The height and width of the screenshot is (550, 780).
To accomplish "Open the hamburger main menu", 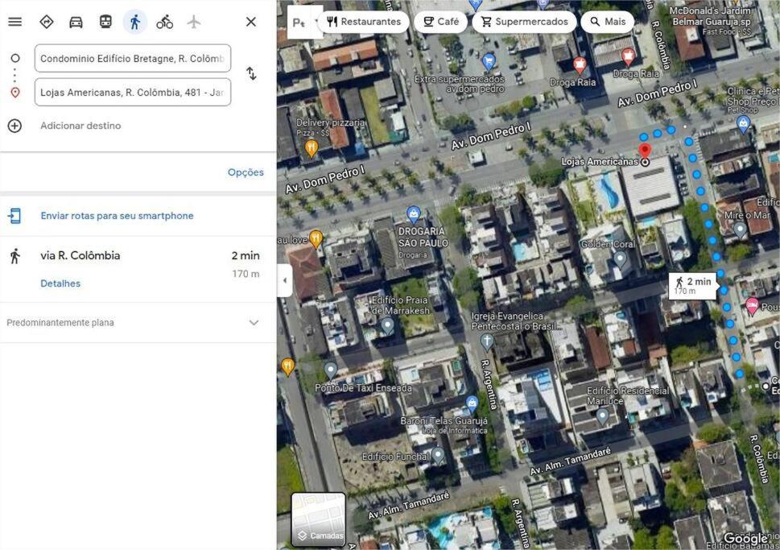I will (15, 22).
